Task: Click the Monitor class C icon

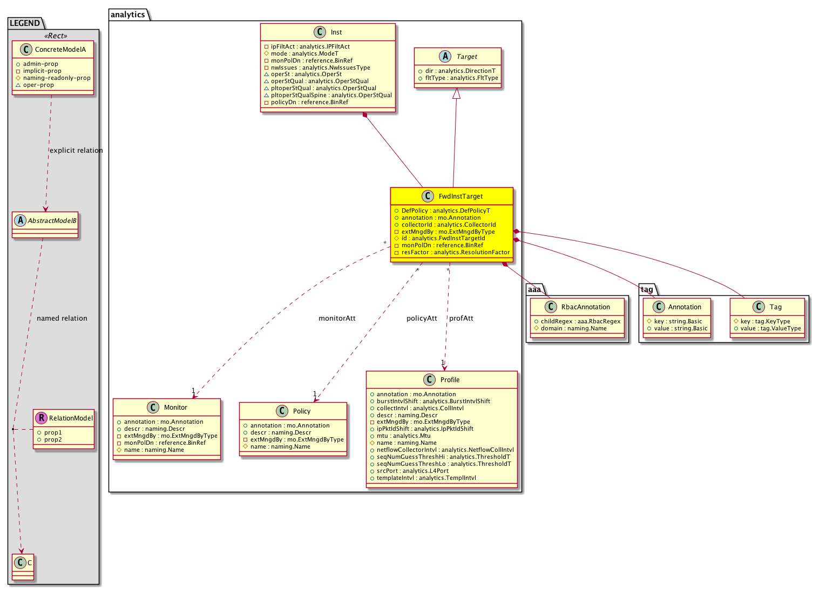Action: [x=153, y=408]
